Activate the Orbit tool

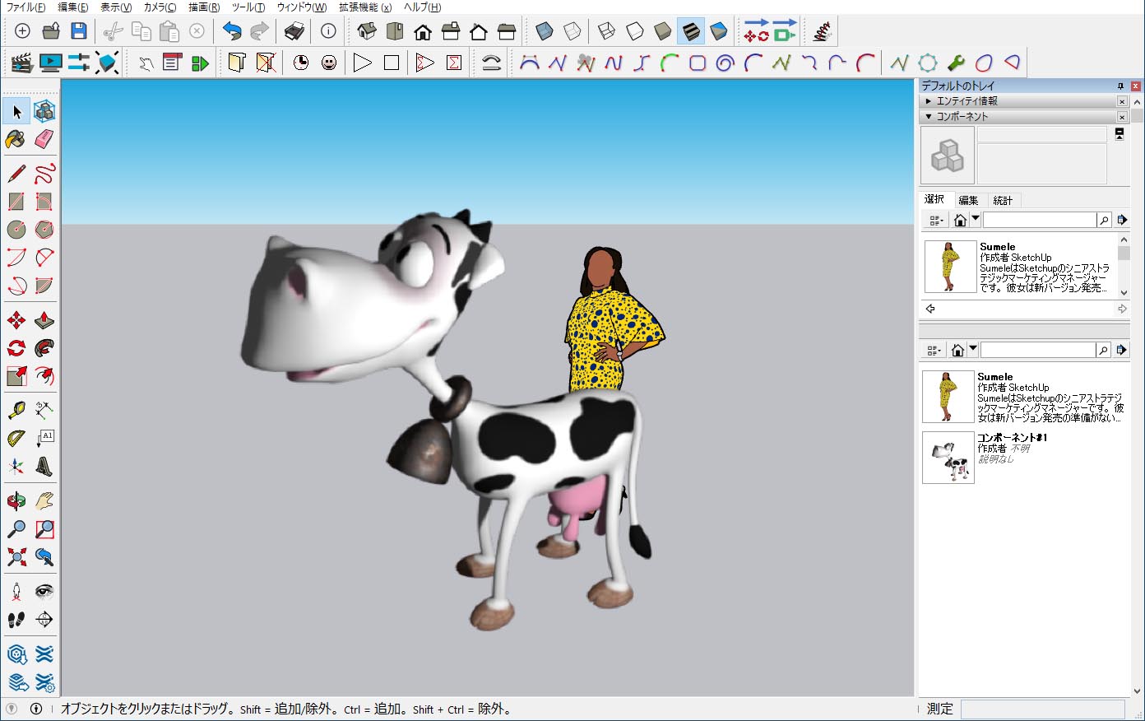tap(16, 500)
